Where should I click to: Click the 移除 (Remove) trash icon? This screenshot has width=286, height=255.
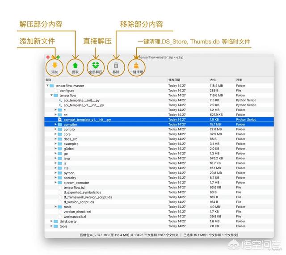tap(116, 65)
